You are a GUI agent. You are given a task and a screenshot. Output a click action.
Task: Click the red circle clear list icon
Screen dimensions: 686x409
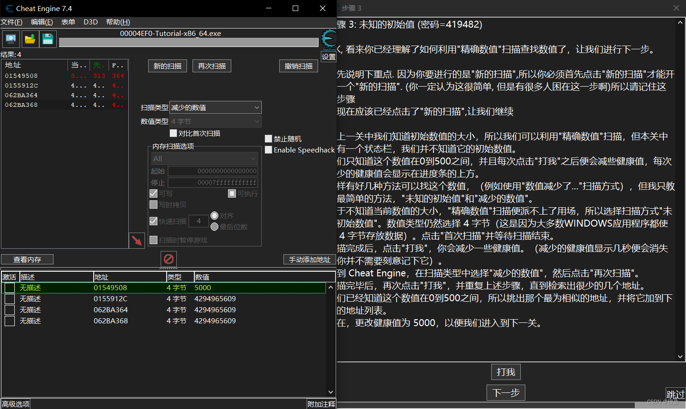(169, 259)
